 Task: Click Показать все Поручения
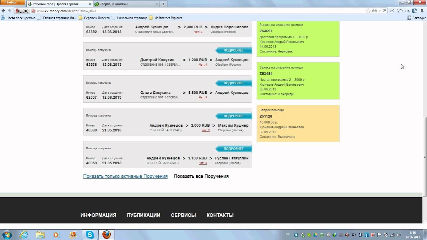click(201, 176)
